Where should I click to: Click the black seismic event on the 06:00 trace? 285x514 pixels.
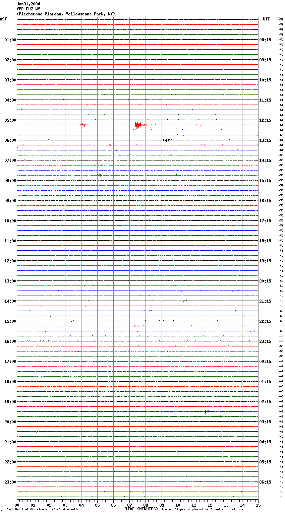167,140
